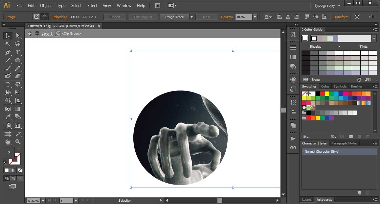Open the Opacity dropdown
Image resolution: width=380 pixels, height=204 pixels.
pyautogui.click(x=255, y=17)
